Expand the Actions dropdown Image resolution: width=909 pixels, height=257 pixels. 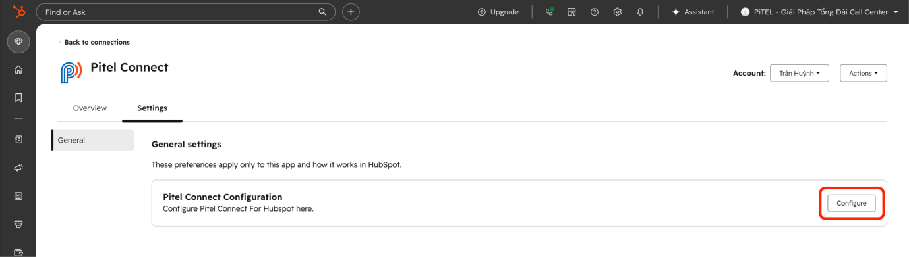click(864, 73)
